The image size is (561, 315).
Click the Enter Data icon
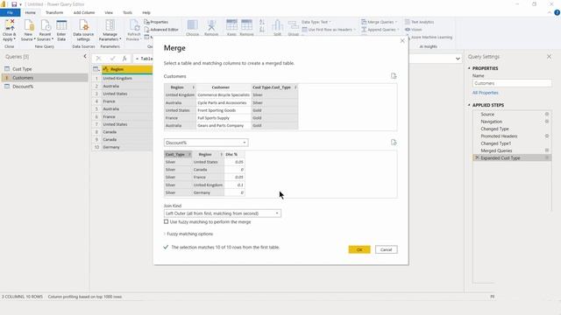[61, 31]
